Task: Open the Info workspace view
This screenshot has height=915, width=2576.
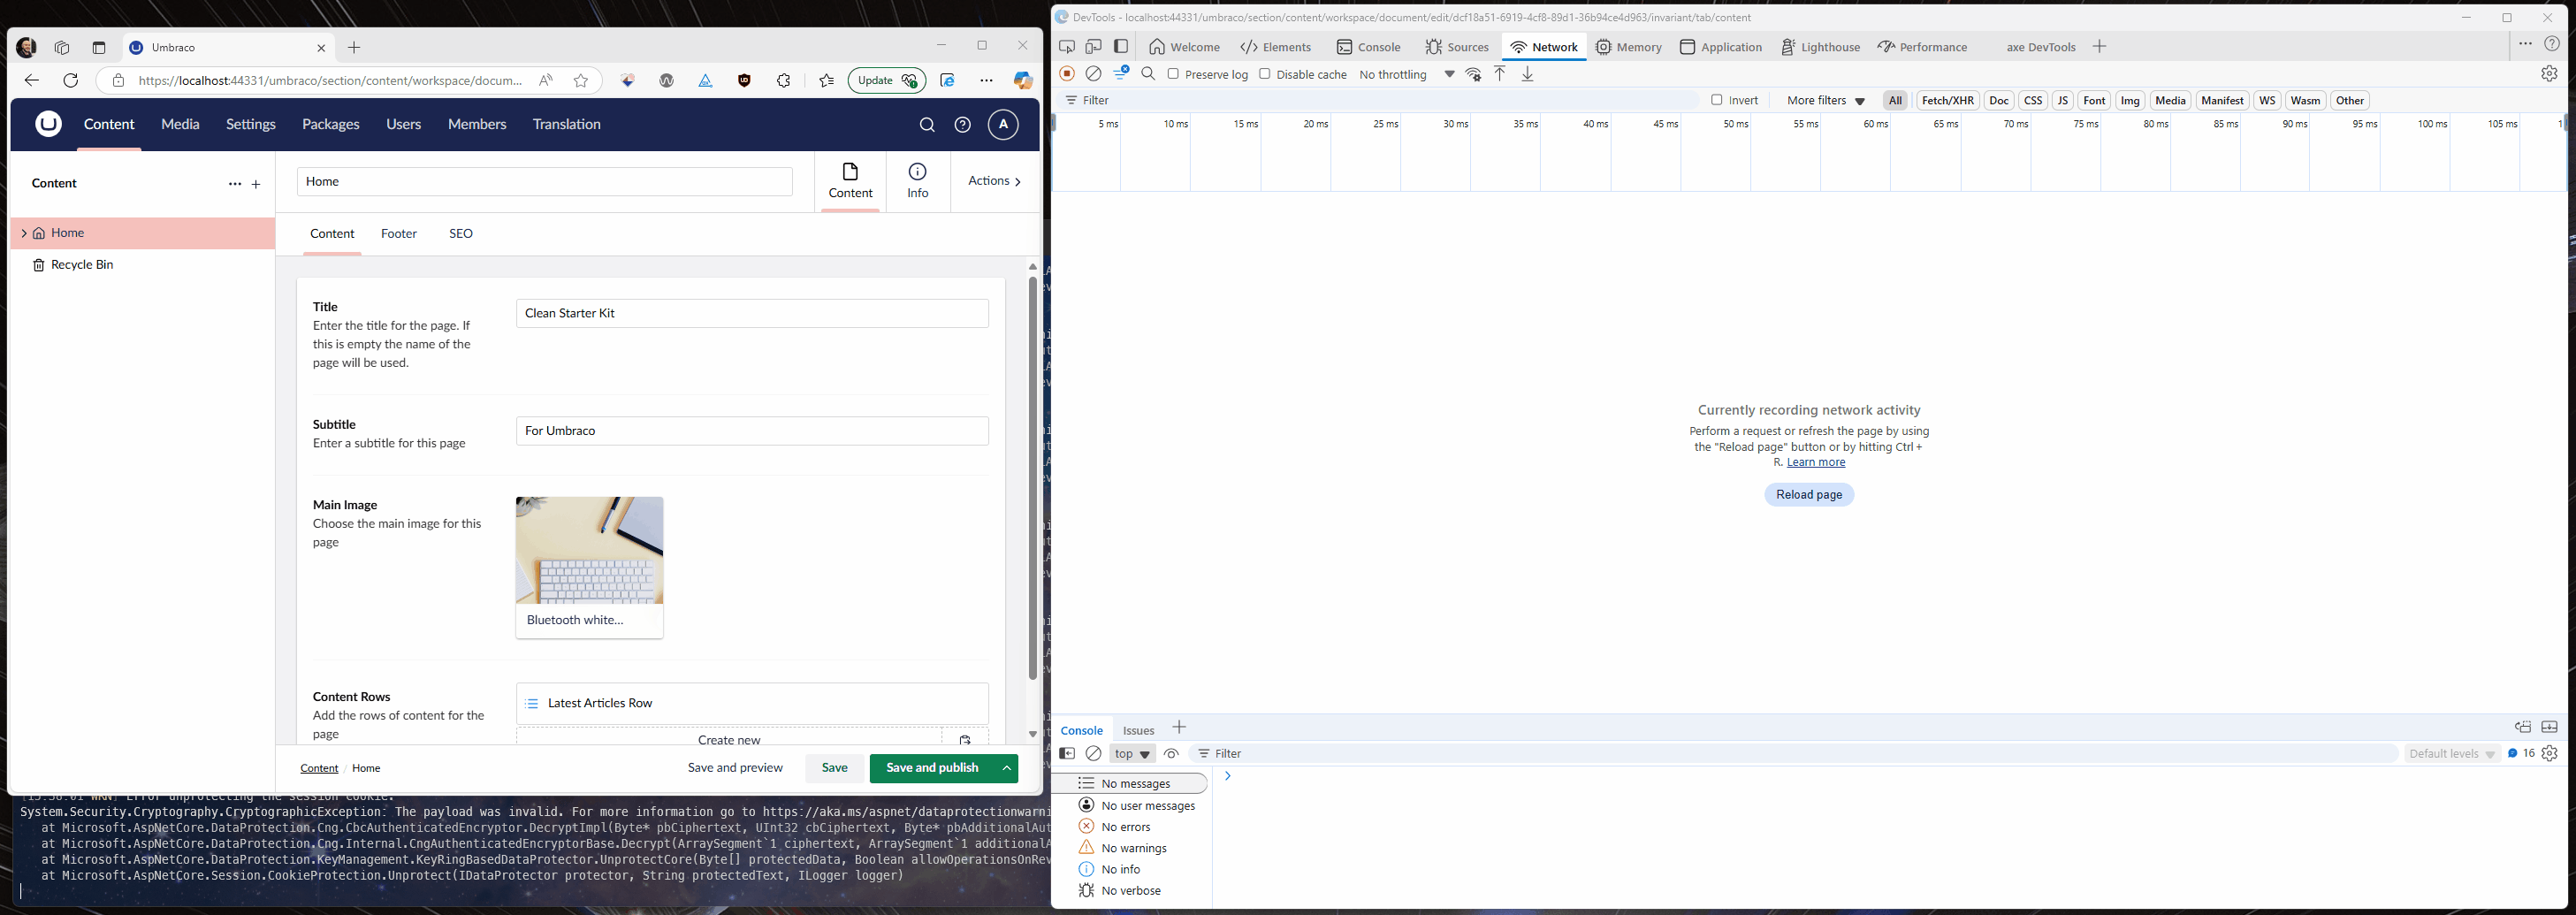Action: click(x=917, y=181)
